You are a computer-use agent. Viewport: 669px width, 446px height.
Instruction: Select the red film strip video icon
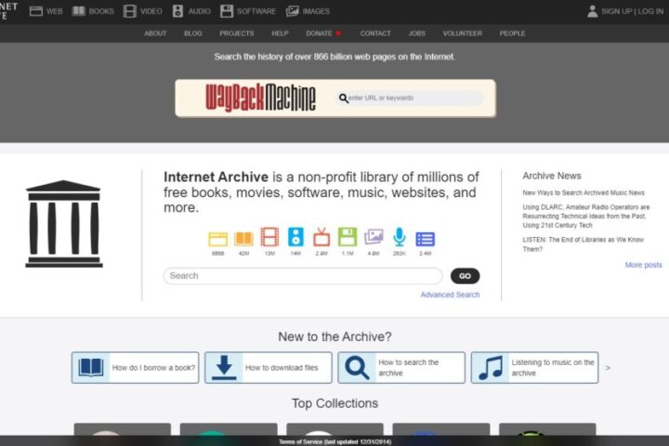(269, 237)
